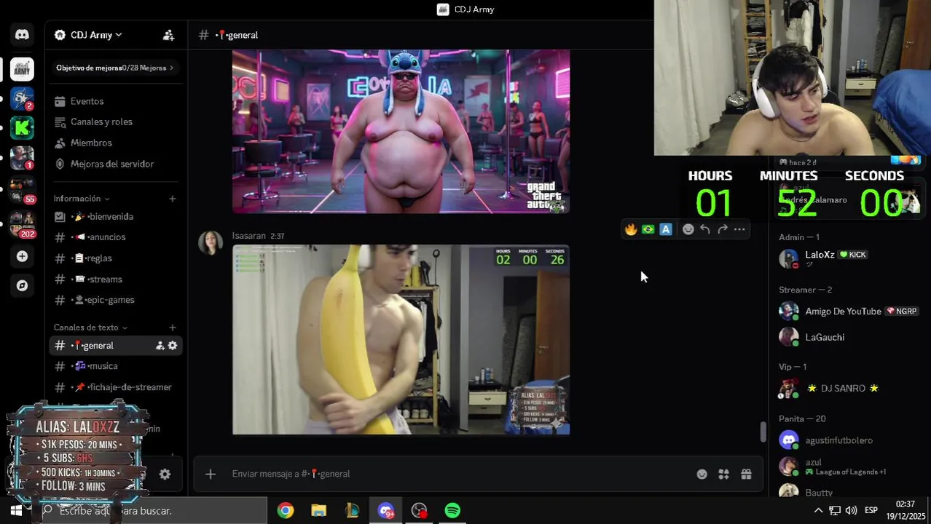Go to the reglas channel
This screenshot has width=931, height=524.
click(x=115, y=258)
